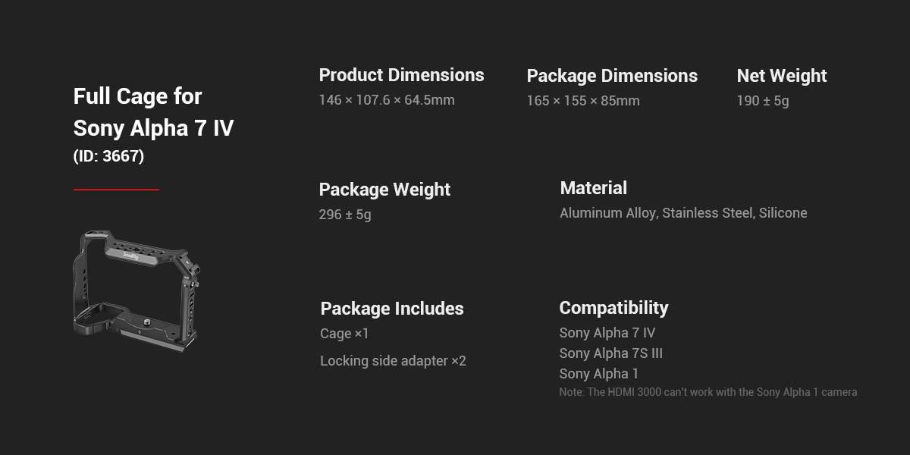Click the red divider line under the title
Viewport: 910px width, 455px height.
click(x=116, y=190)
